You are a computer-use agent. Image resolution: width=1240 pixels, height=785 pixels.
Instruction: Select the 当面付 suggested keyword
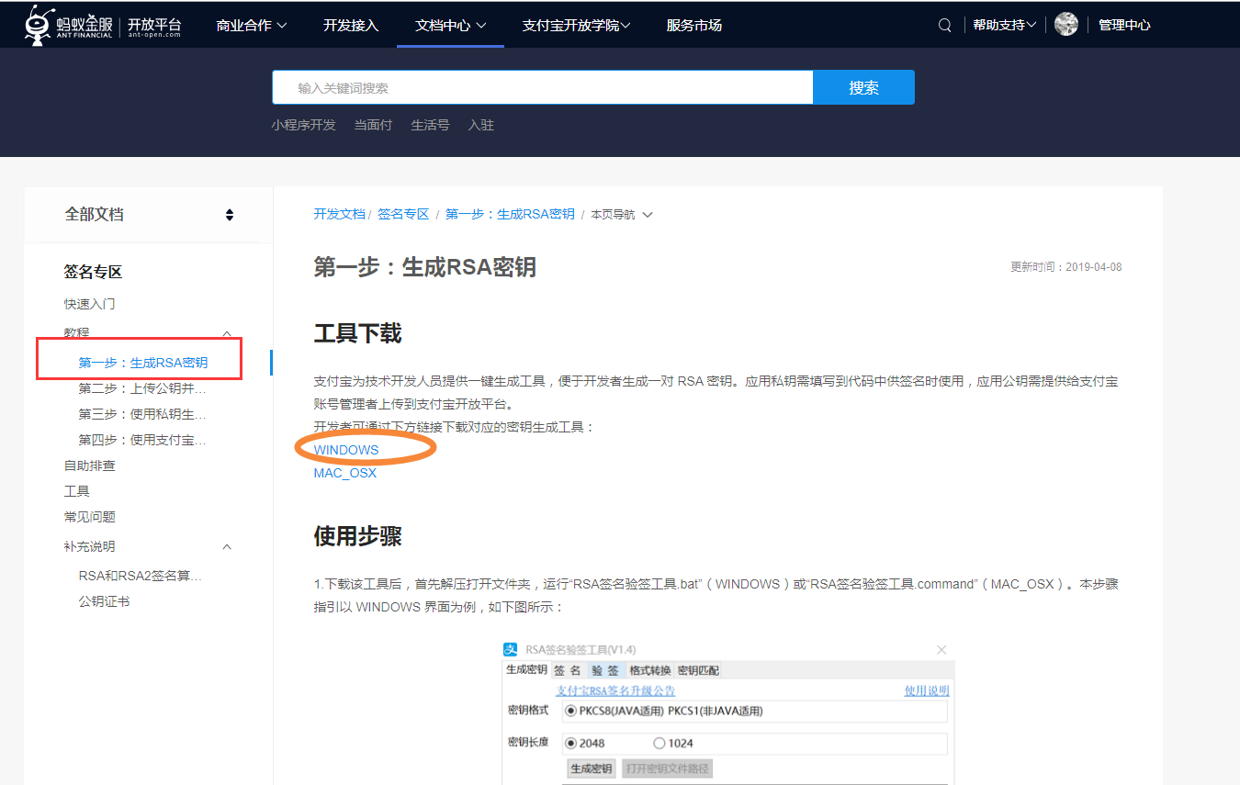click(x=373, y=125)
